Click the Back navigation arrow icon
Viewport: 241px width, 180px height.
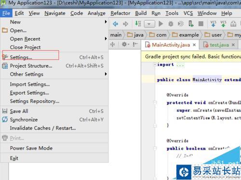tap(115, 24)
